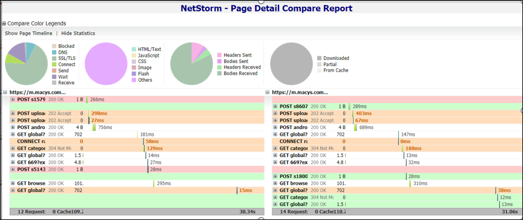Expand the POST upload row showing 298ms

(x=13, y=113)
